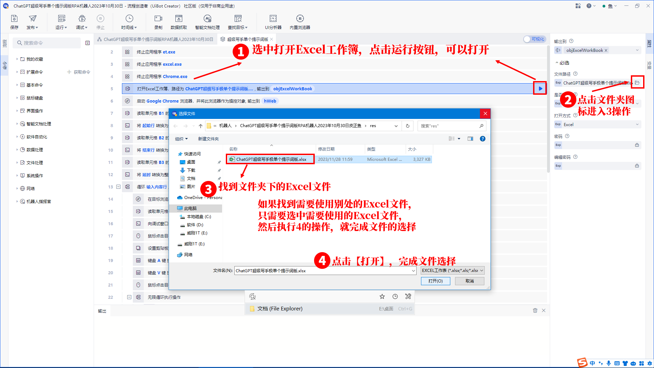Click the 搜索"res" search box
Image resolution: width=654 pixels, height=368 pixels.
point(452,126)
